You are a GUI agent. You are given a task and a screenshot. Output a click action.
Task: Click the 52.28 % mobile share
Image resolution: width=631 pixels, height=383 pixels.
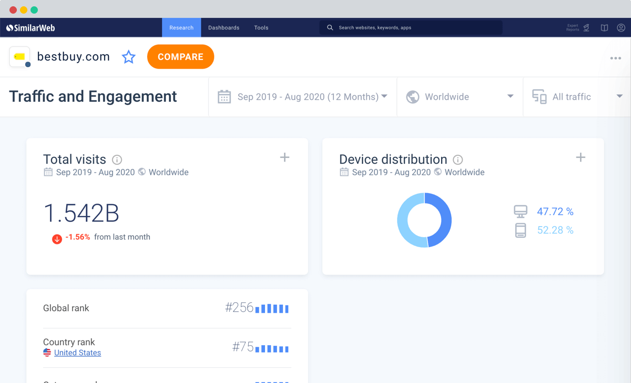coord(555,230)
